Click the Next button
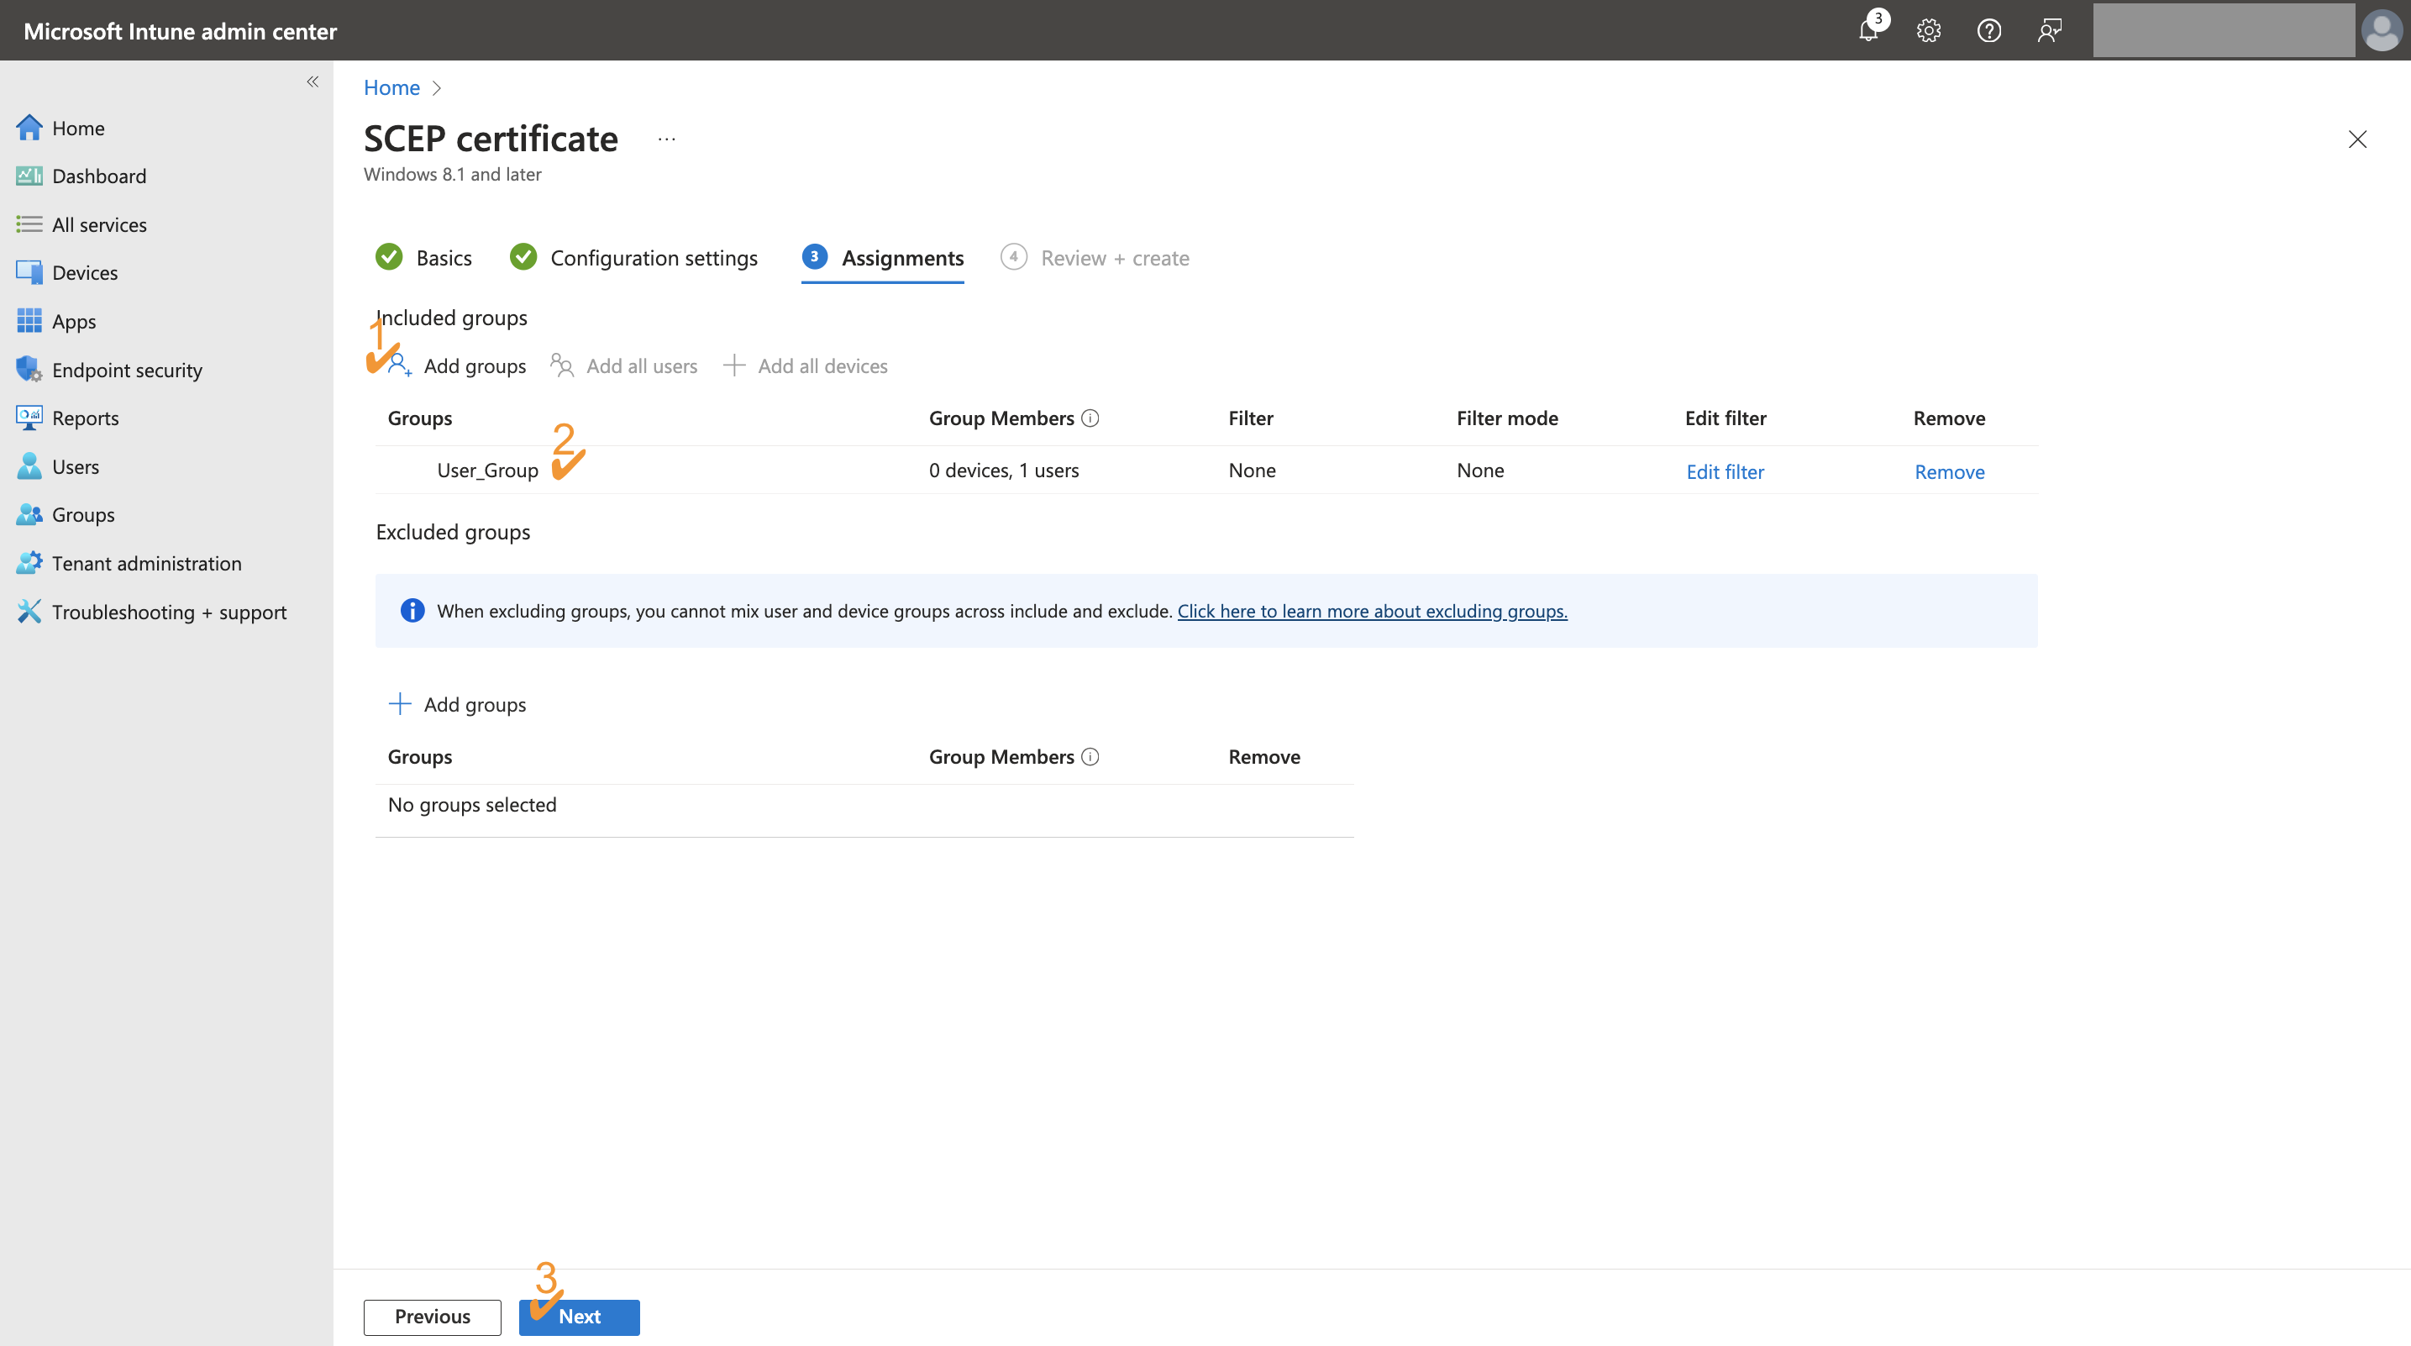The image size is (2411, 1346). pyautogui.click(x=579, y=1316)
